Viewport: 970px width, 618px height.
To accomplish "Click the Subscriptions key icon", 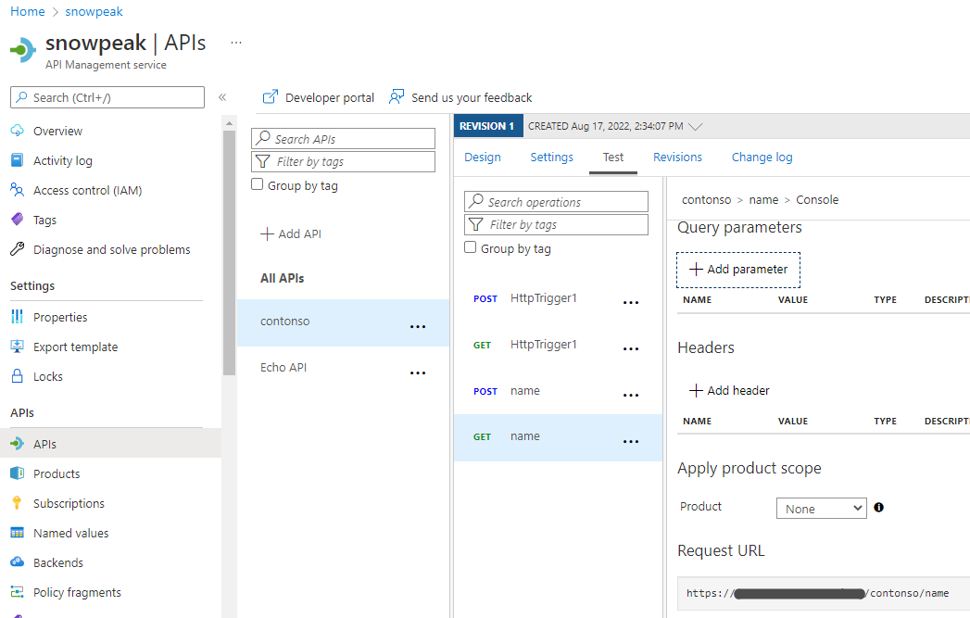I will [x=18, y=503].
